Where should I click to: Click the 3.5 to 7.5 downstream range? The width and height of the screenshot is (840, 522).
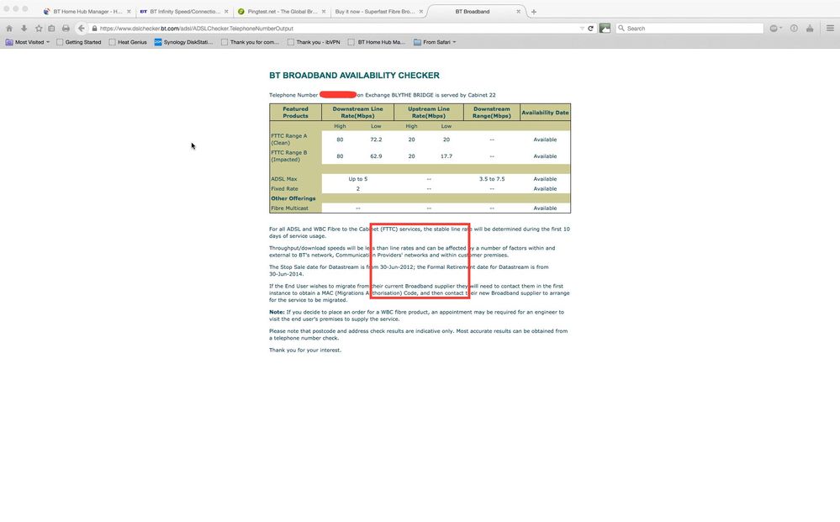point(492,179)
